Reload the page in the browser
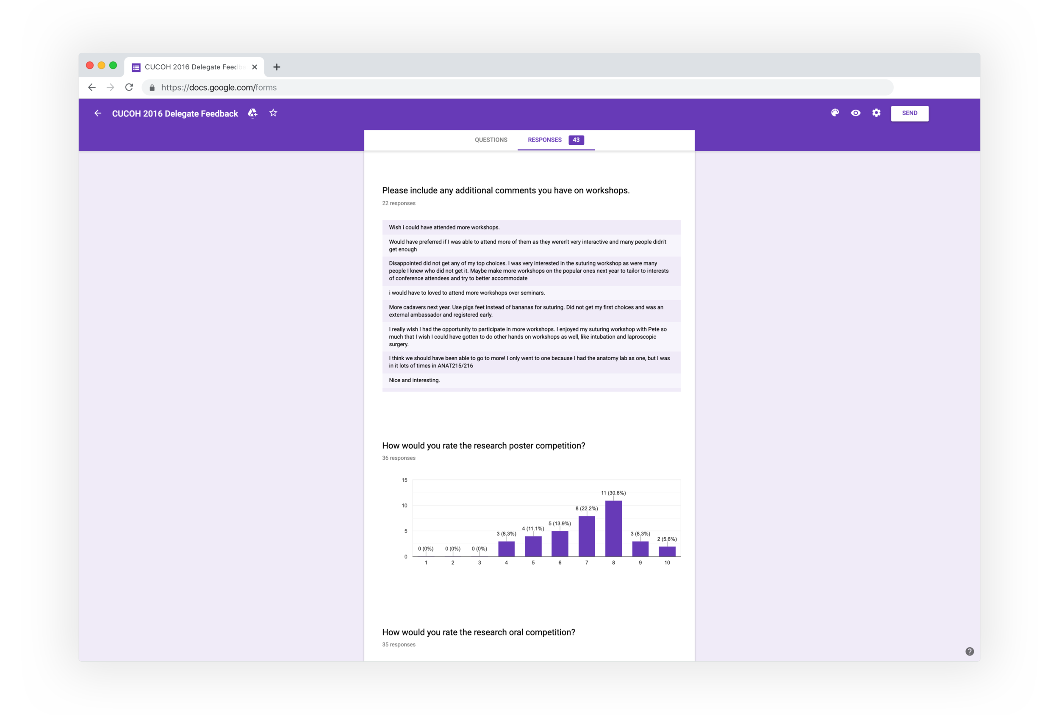The height and width of the screenshot is (715, 1059). pos(129,87)
